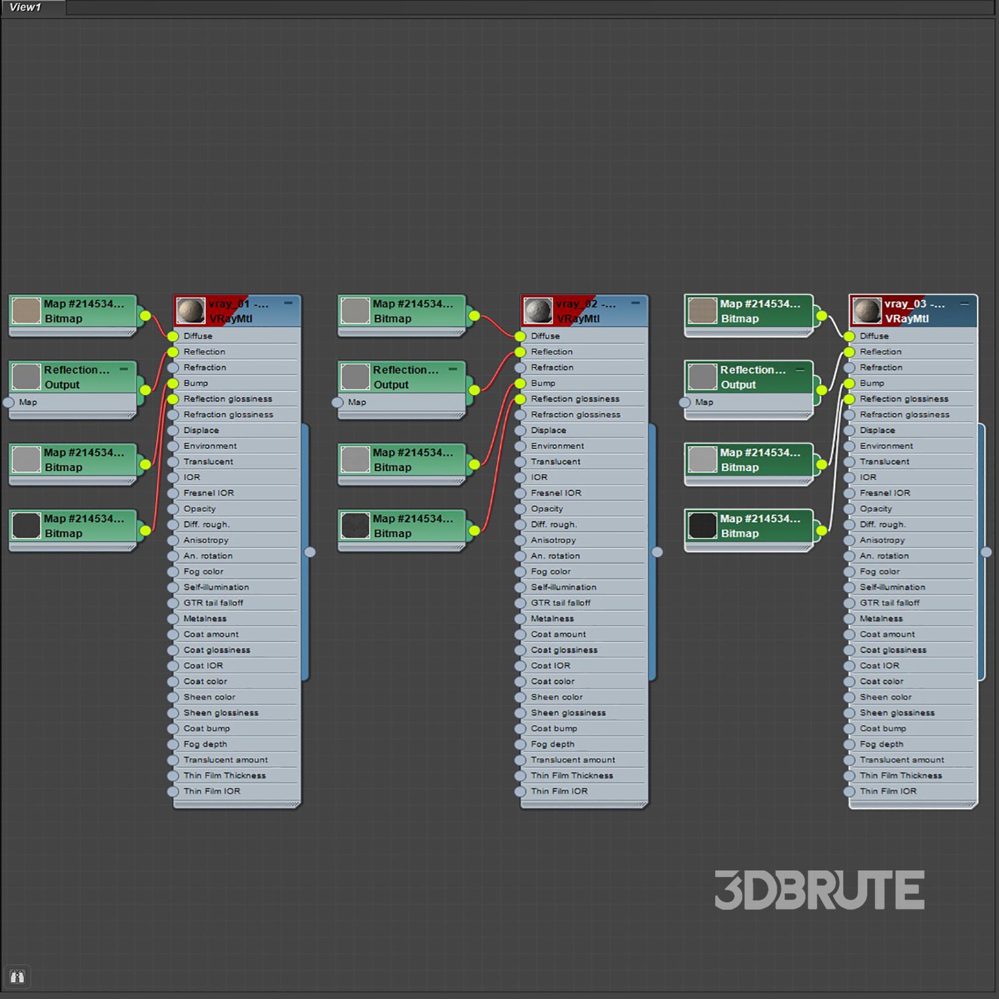This screenshot has width=999, height=999.
Task: Click the vray_03 material sphere preview
Action: point(867,311)
